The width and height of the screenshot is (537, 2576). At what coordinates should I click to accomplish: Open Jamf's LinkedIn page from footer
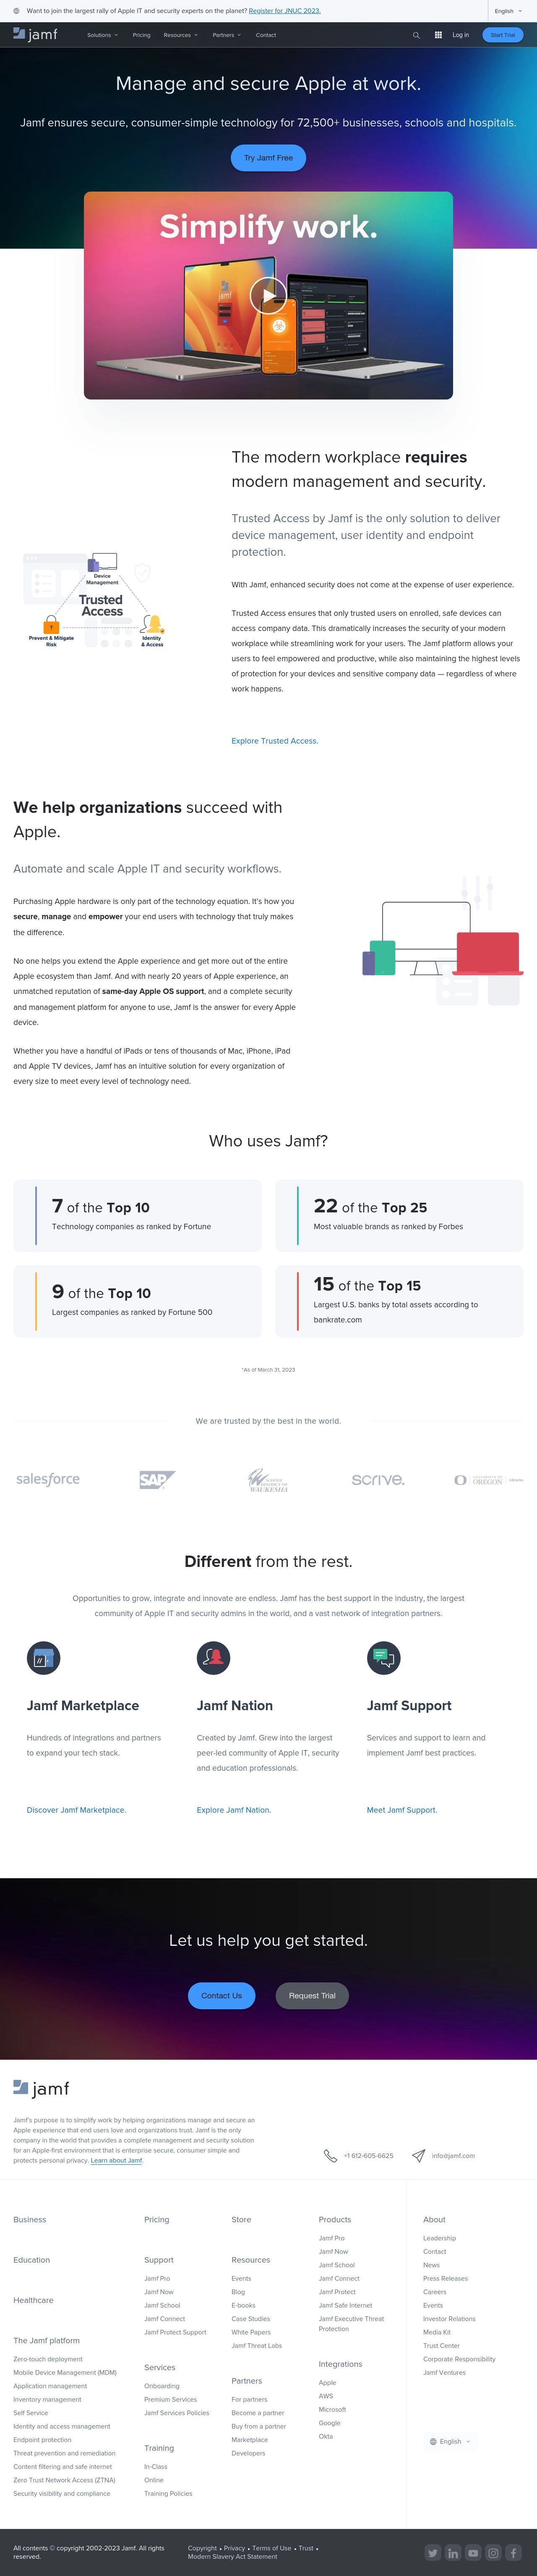[452, 2552]
